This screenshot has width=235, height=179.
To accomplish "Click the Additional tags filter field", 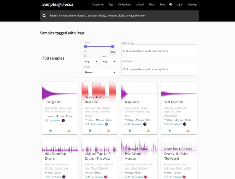I will click(159, 51).
